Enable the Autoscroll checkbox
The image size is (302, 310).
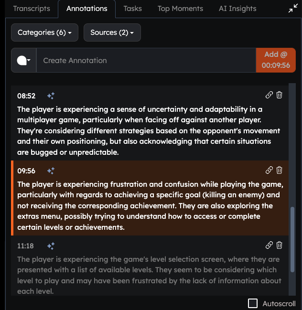253,303
